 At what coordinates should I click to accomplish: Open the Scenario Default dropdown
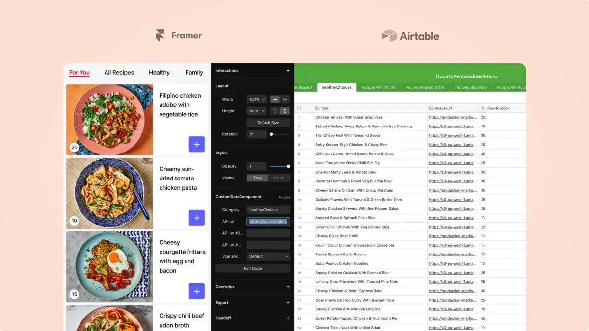click(268, 256)
